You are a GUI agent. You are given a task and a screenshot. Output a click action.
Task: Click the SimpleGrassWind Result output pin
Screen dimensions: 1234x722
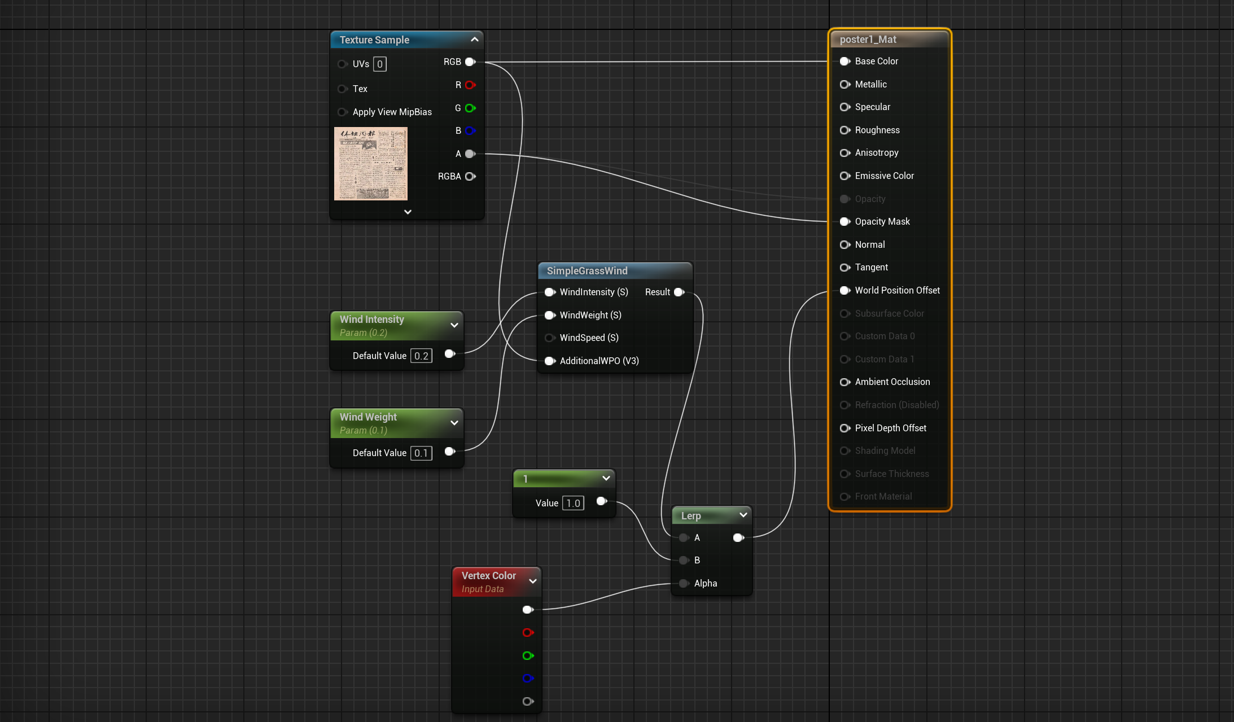pos(679,292)
